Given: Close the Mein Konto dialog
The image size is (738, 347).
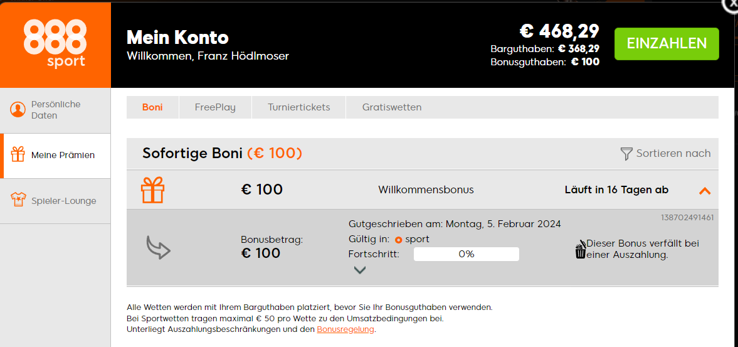Looking at the screenshot, I should tap(731, 4).
